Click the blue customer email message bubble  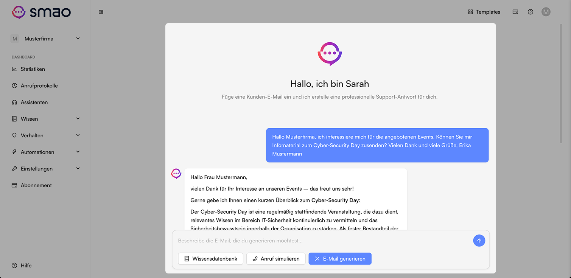377,145
